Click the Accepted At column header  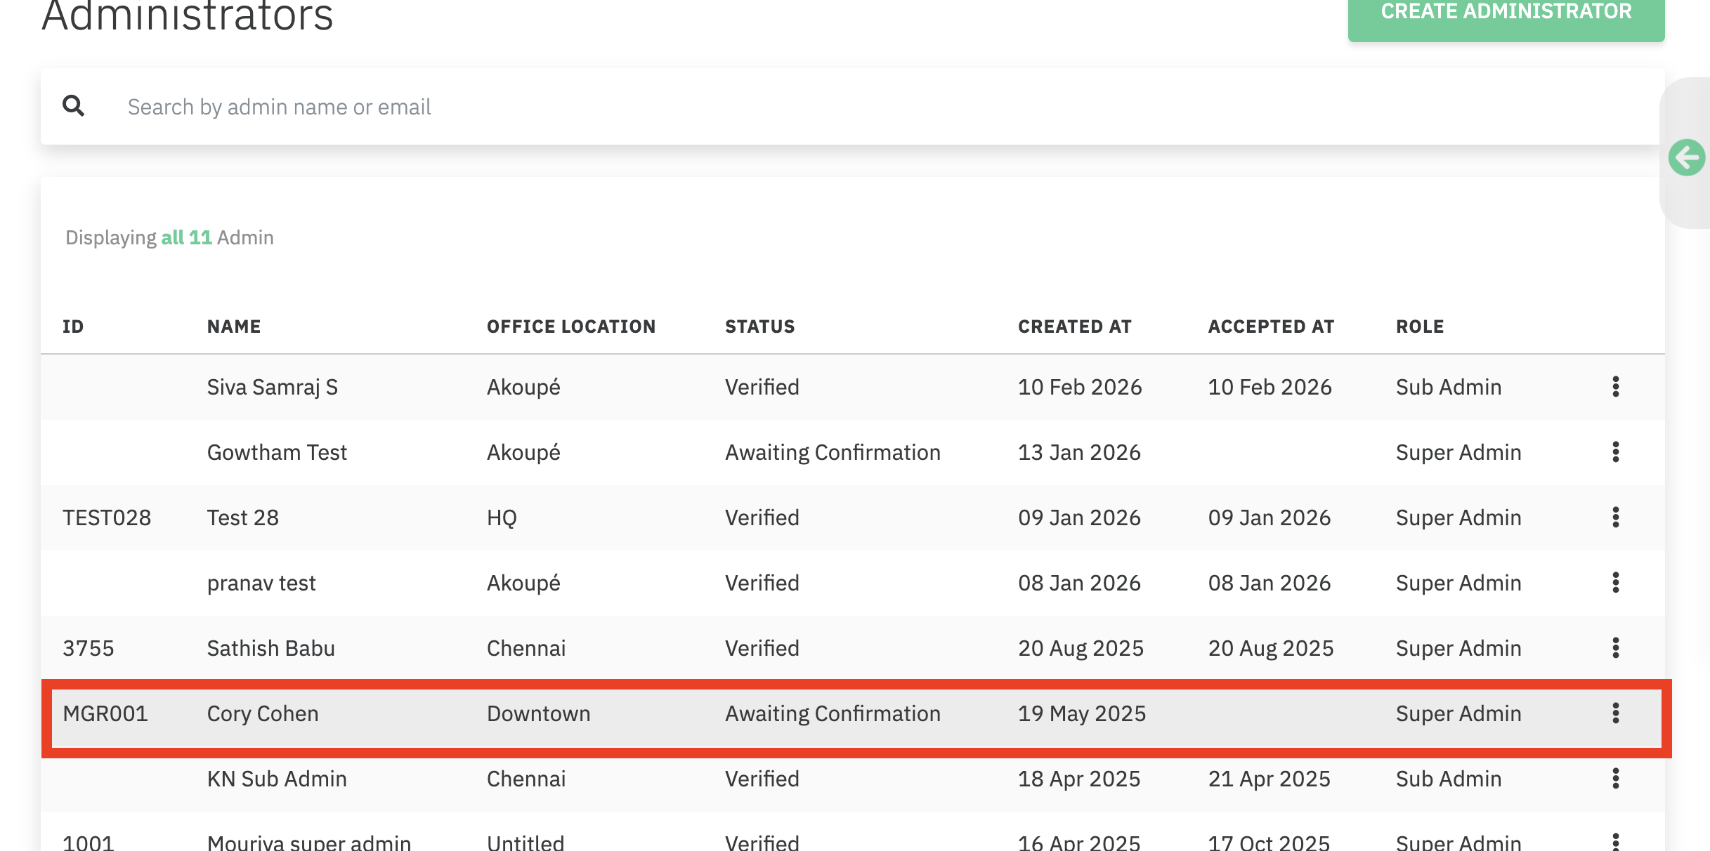pos(1270,326)
